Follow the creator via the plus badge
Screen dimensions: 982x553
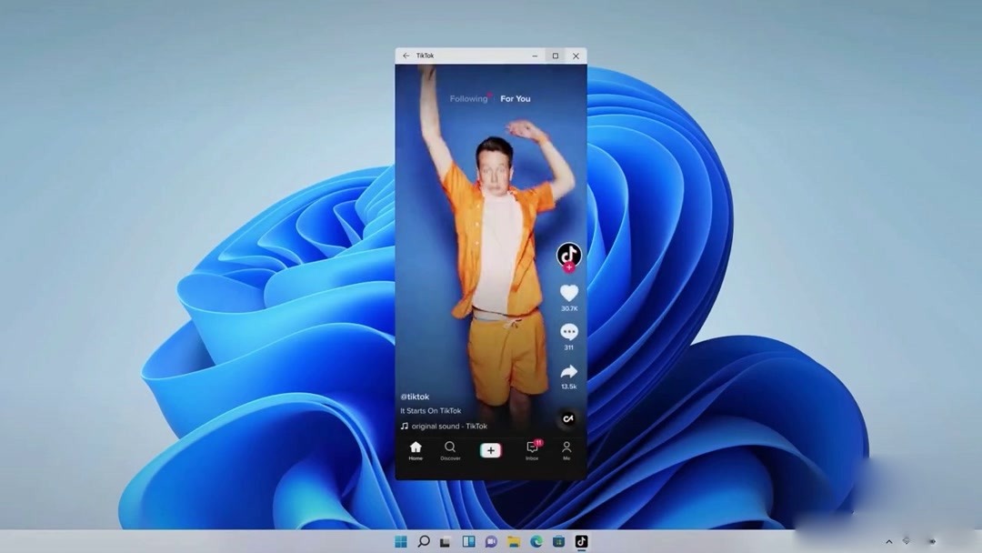coord(569,267)
